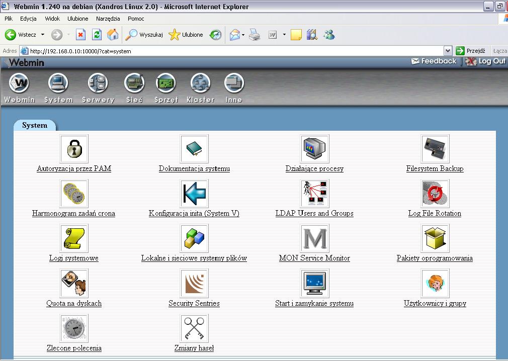This screenshot has width=508, height=361.
Task: Open the Edycja menu
Action: pyautogui.click(x=28, y=19)
